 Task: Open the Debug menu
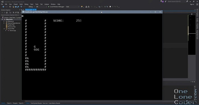pyautogui.click(x=26, y=4)
